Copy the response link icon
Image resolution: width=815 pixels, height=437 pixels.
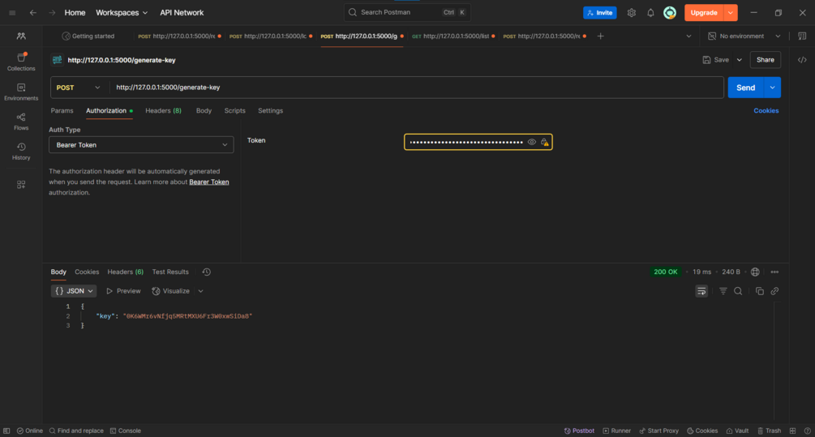[x=774, y=291]
